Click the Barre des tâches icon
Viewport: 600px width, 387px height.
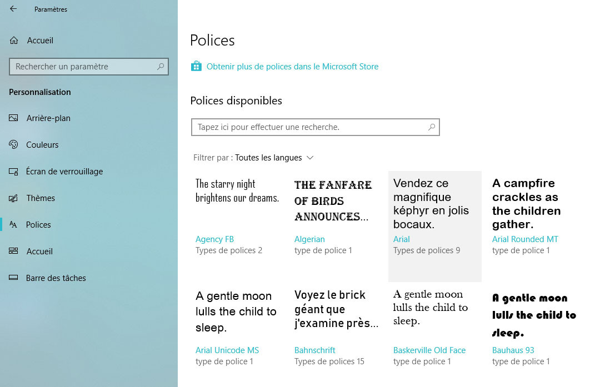tap(13, 278)
